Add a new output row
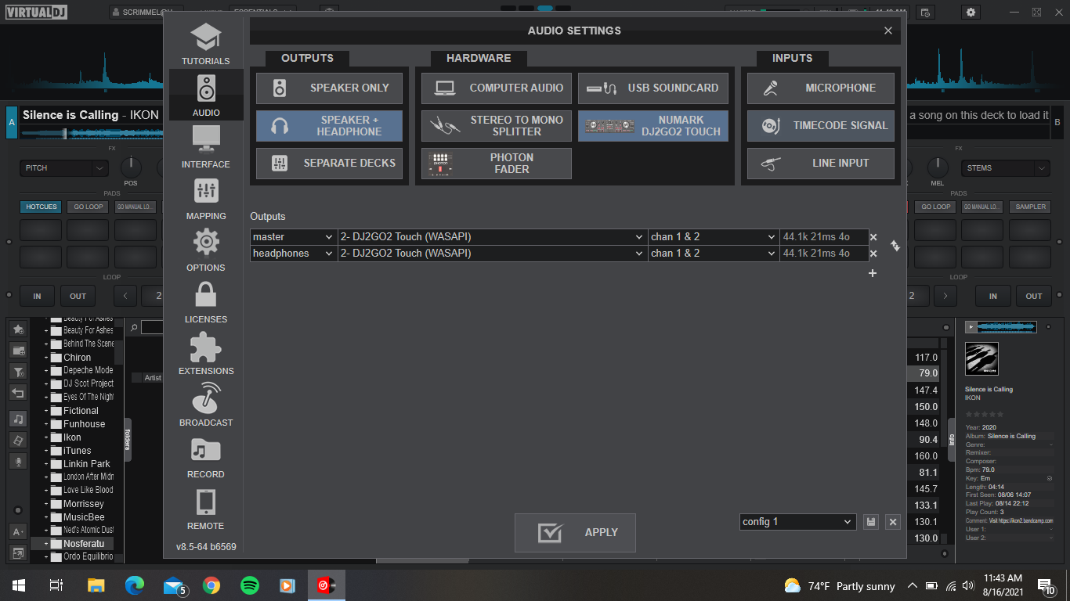1070x601 pixels. pyautogui.click(x=873, y=273)
